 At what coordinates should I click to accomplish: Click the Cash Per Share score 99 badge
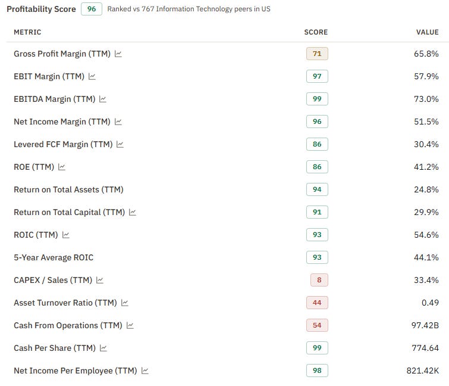(x=317, y=348)
